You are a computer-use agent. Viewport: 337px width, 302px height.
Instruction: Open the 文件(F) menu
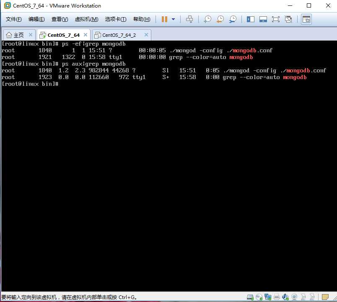tap(13, 19)
